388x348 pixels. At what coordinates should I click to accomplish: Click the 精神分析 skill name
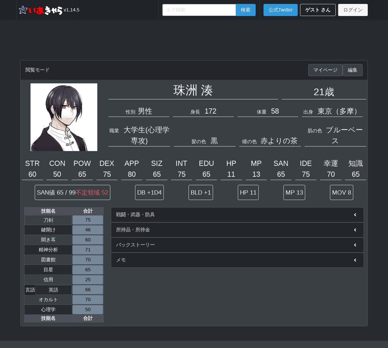[48, 250]
